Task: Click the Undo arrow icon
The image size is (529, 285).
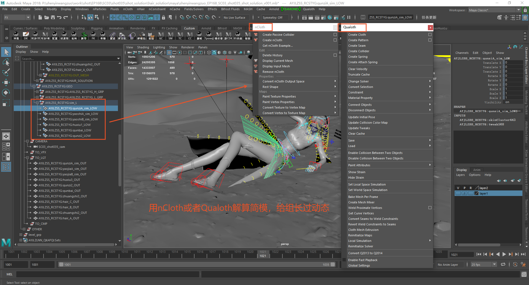Action: tap(59, 18)
